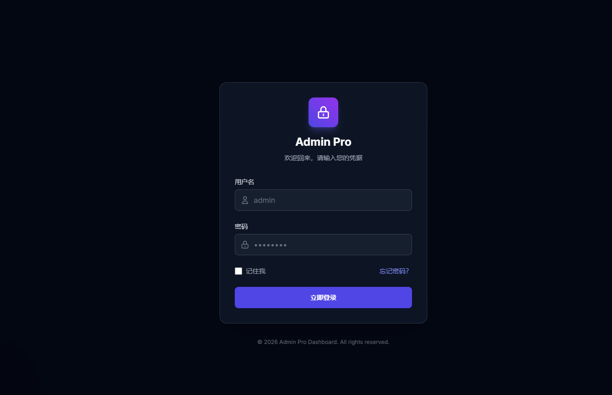Click the user silhouette icon in username field
This screenshot has width=612, height=395.
(245, 200)
